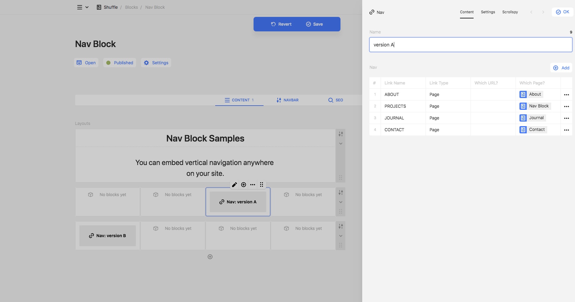
Task: Go to Blocks in the breadcrumb
Action: 131,7
